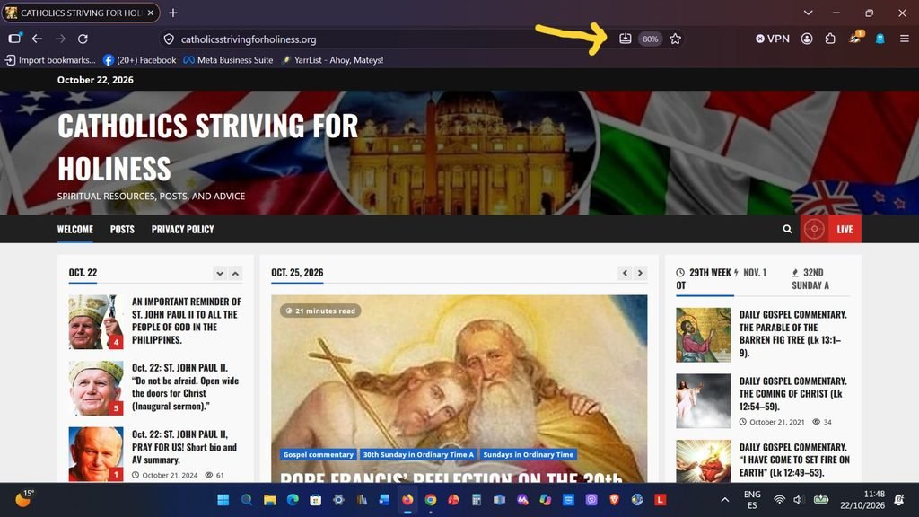The width and height of the screenshot is (919, 517).
Task: View site security shield information
Action: coord(169,39)
